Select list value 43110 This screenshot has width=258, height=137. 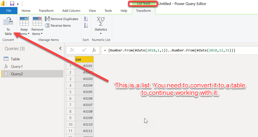coord(84,124)
